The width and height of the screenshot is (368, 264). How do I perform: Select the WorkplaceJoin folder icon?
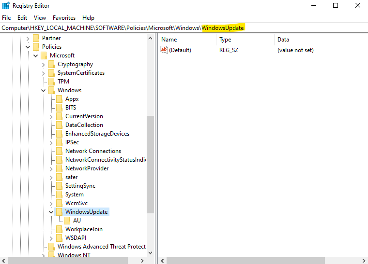[x=59, y=229]
